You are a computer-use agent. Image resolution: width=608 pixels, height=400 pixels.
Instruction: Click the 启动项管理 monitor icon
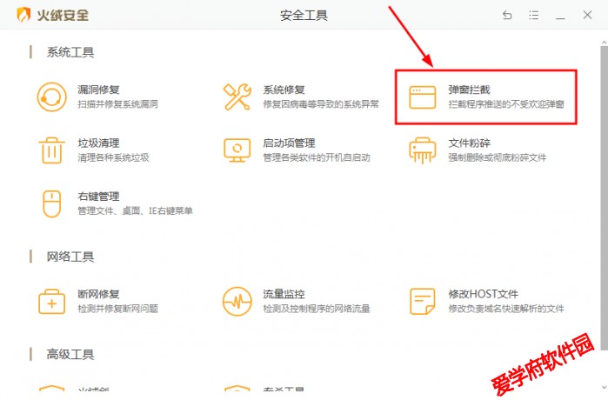237,150
